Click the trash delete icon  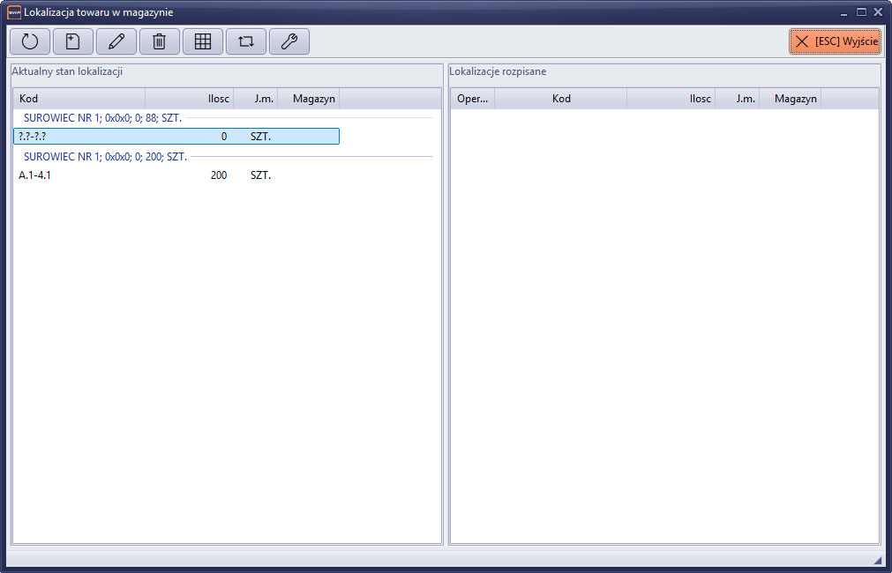click(x=160, y=41)
